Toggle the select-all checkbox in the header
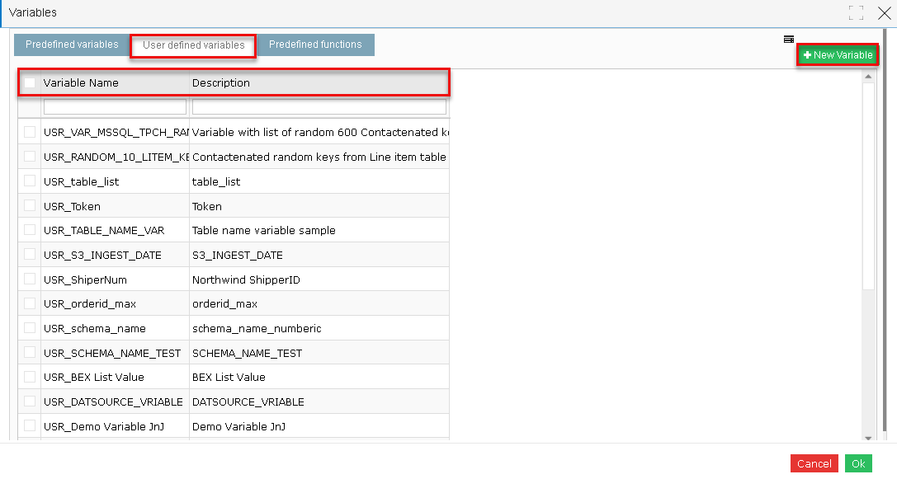This screenshot has width=897, height=479. (x=30, y=82)
